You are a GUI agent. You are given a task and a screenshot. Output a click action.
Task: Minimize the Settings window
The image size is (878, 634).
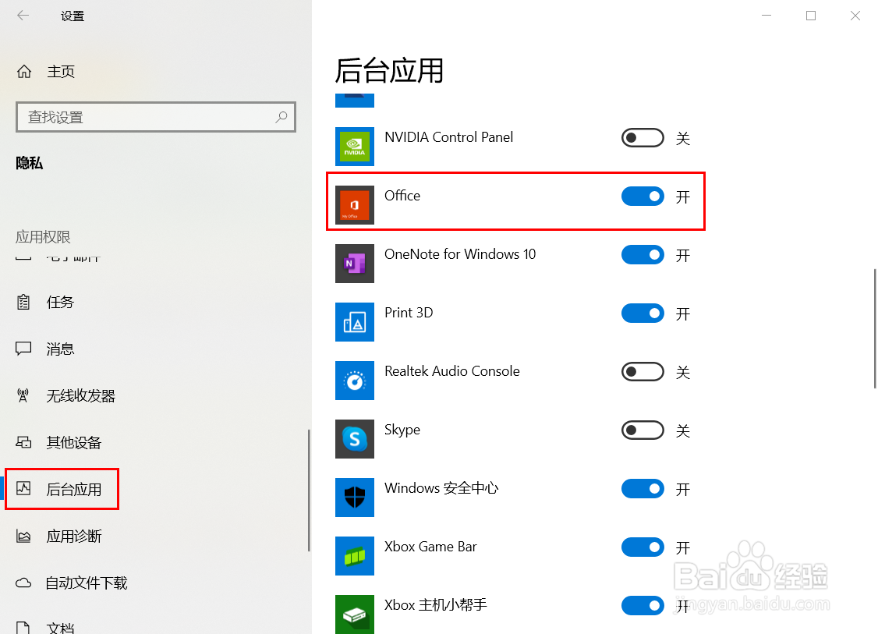coord(766,16)
